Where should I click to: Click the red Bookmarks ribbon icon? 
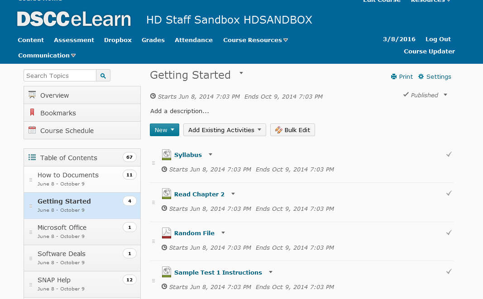tap(32, 112)
